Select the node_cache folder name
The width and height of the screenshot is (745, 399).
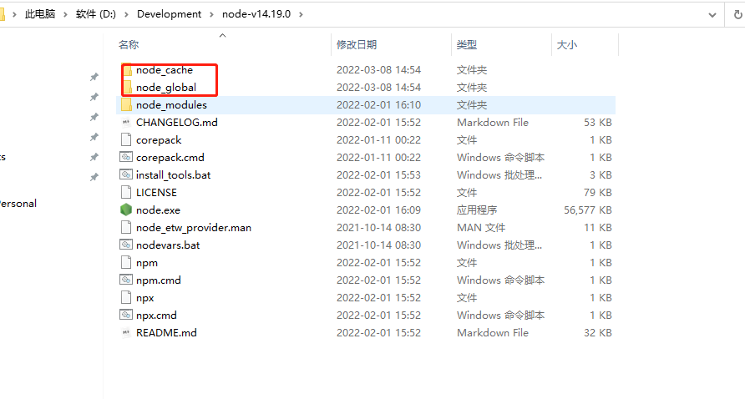[x=165, y=70]
